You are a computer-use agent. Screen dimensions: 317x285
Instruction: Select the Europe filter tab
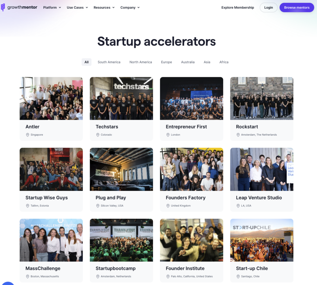pyautogui.click(x=166, y=62)
